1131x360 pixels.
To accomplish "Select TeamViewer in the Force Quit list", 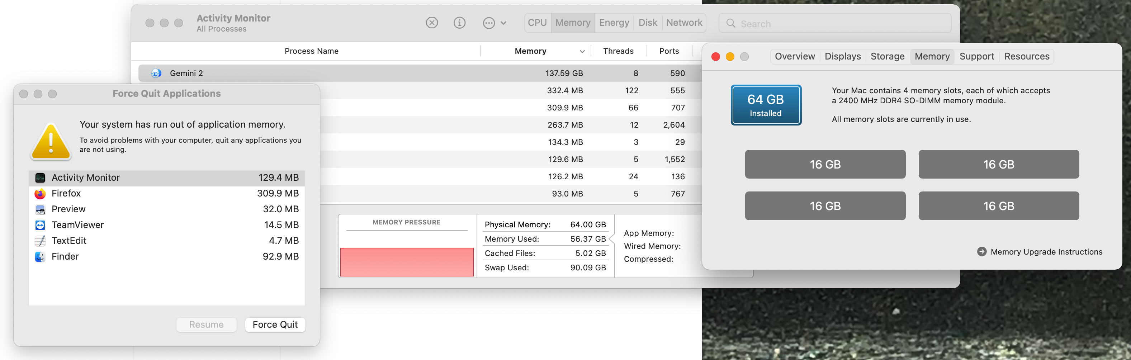I will tap(167, 225).
